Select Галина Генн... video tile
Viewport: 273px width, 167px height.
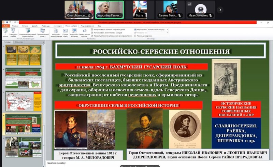(170, 10)
